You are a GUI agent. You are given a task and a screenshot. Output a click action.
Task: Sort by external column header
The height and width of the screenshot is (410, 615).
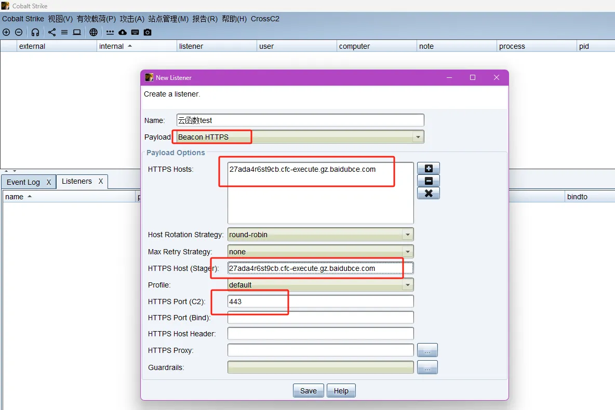pos(57,46)
